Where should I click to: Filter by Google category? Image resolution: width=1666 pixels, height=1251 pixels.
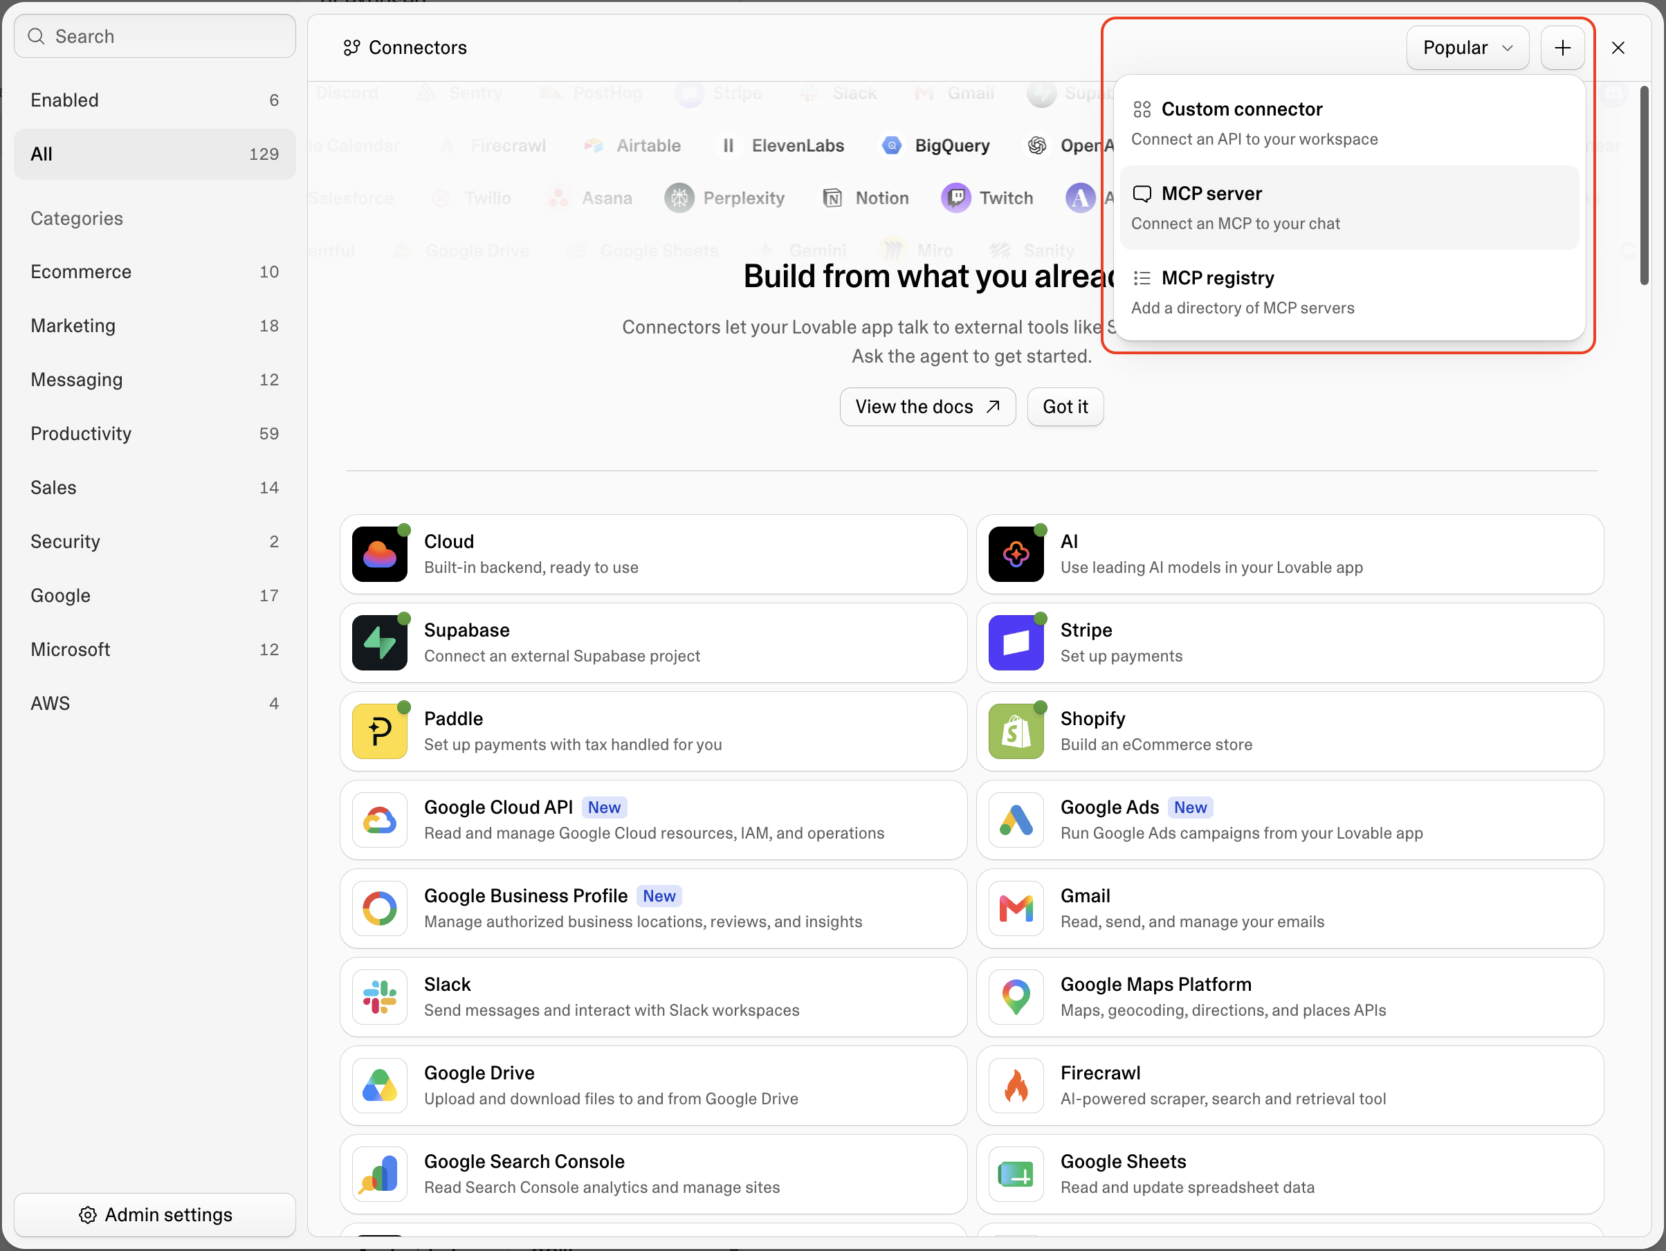point(154,596)
